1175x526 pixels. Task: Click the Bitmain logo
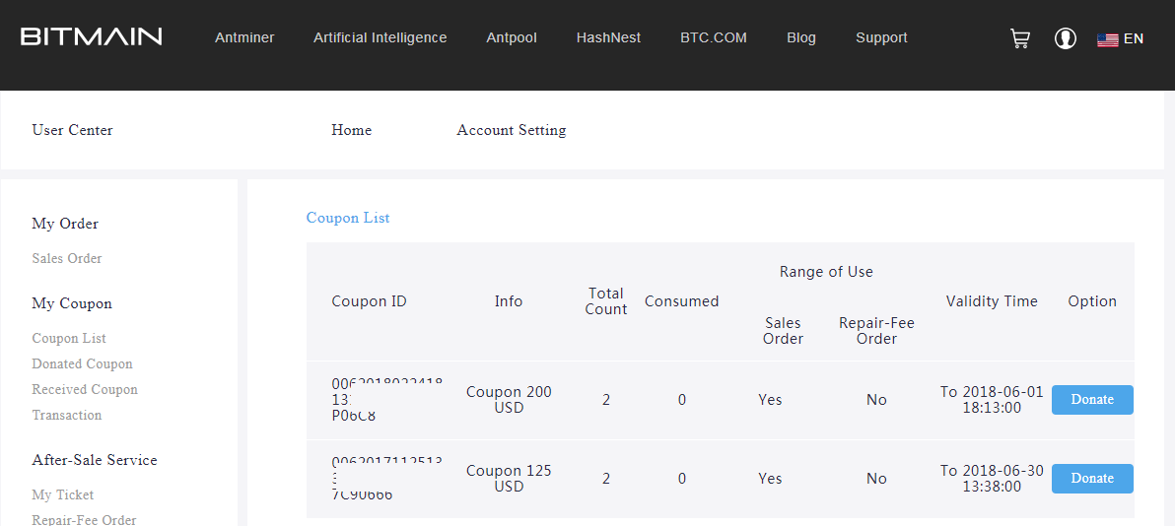coord(92,37)
